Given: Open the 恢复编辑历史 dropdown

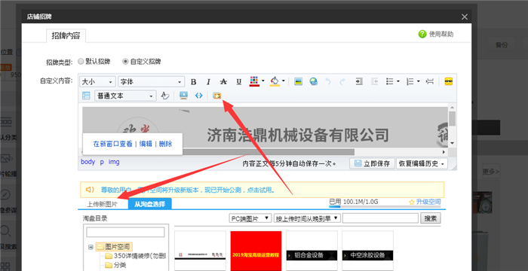Looking at the screenshot, I should 422,163.
